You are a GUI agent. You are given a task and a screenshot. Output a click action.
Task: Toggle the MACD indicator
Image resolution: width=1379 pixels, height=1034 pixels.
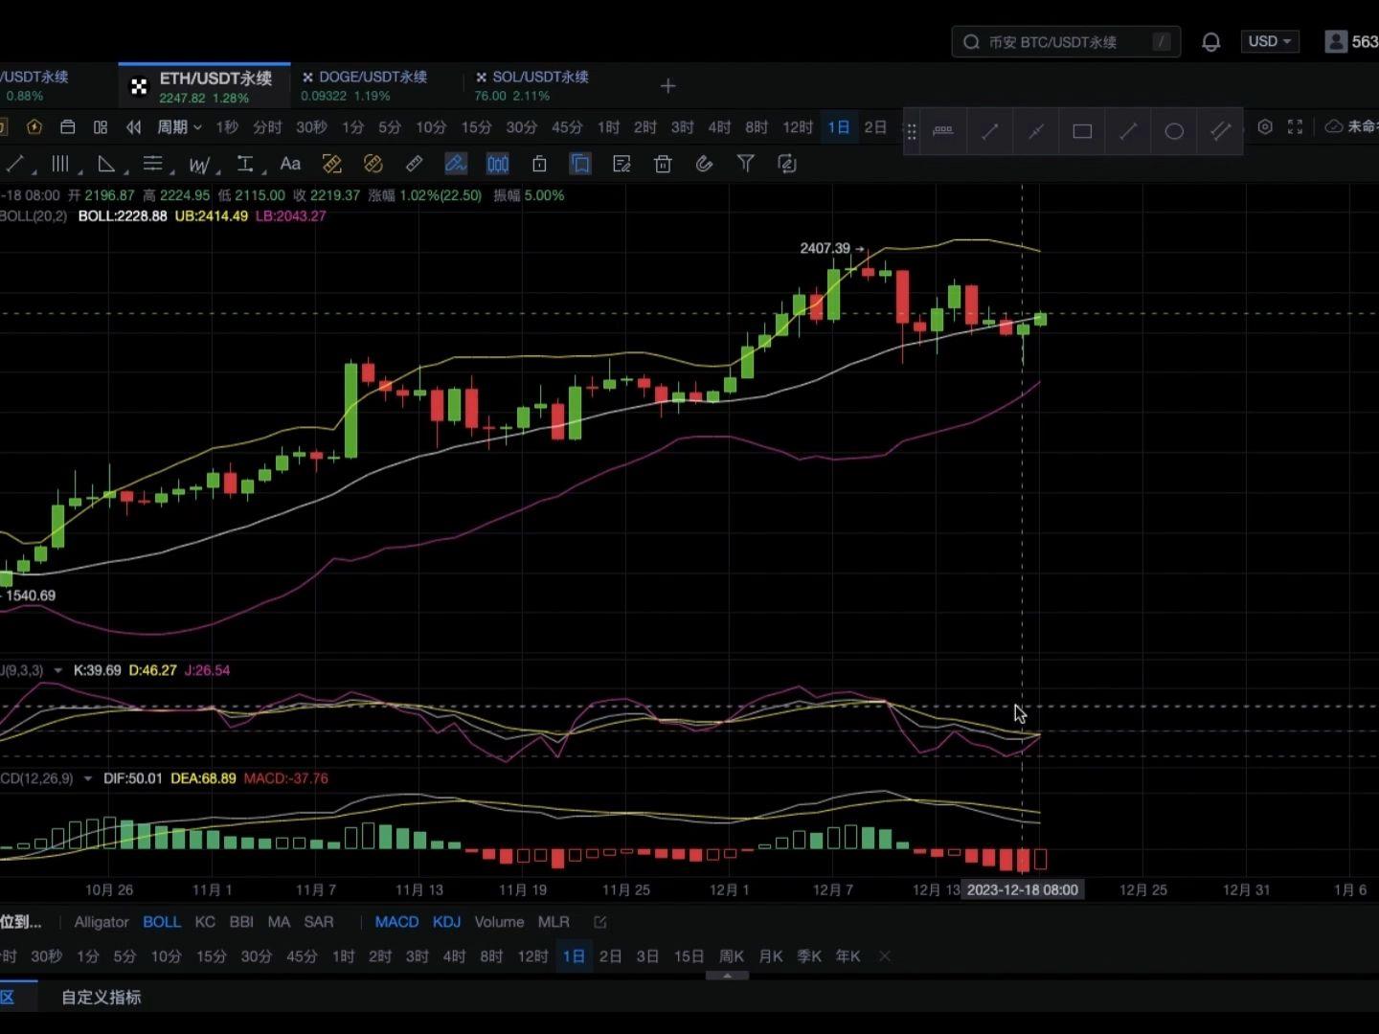[x=396, y=922]
